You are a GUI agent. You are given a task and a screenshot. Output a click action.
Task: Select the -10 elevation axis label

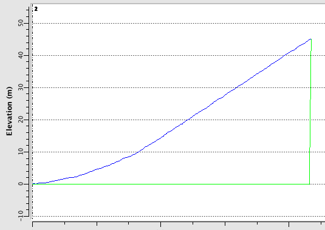tap(21, 216)
